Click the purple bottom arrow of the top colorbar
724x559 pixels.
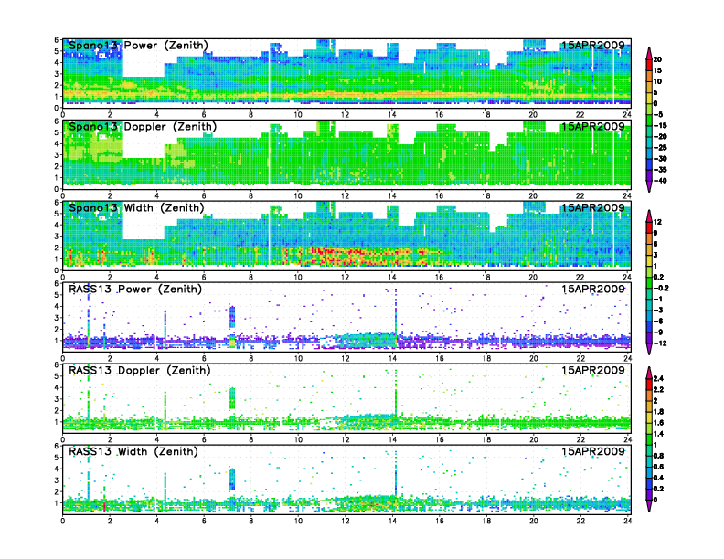click(x=649, y=186)
